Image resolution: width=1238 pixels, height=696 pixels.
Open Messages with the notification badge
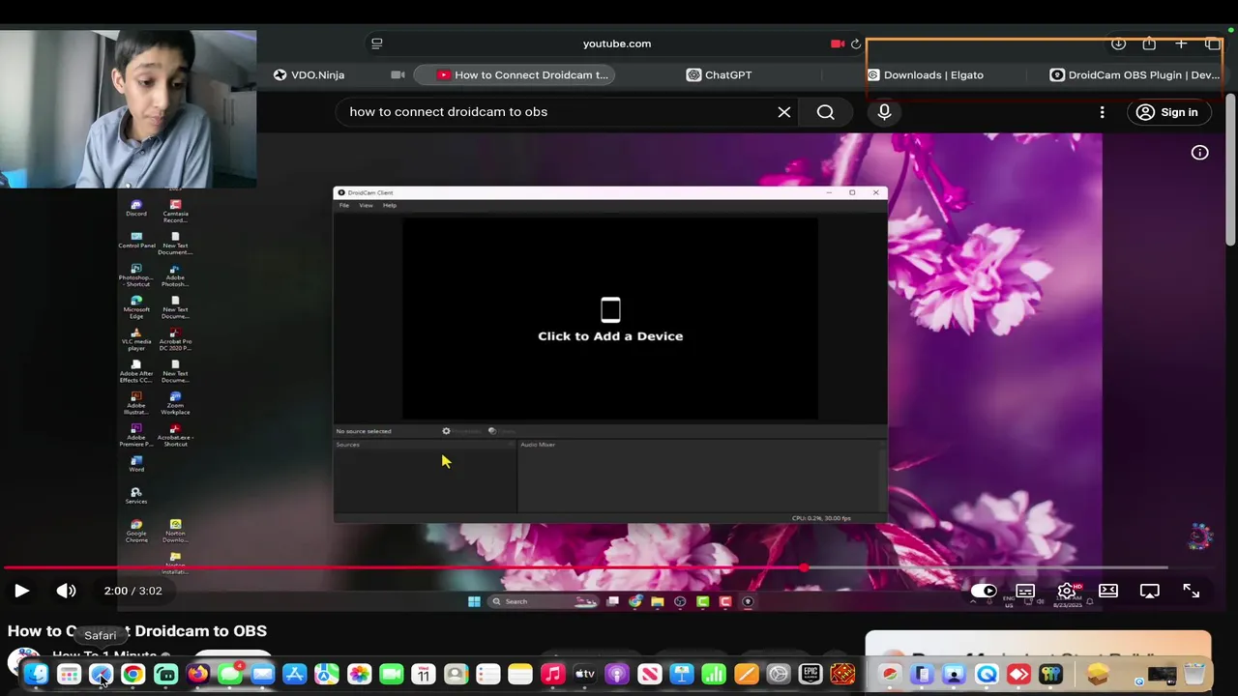coord(230,674)
